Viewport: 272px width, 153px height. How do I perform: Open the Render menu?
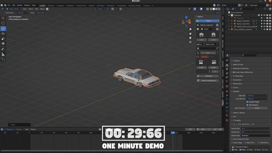pyautogui.click(x=20, y=6)
